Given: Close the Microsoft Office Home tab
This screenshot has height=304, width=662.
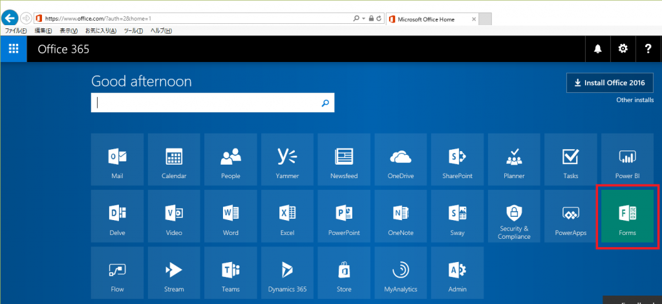Looking at the screenshot, I should click(474, 19).
